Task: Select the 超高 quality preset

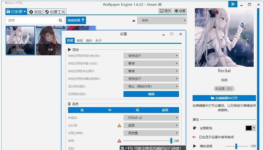Action: pos(165,110)
